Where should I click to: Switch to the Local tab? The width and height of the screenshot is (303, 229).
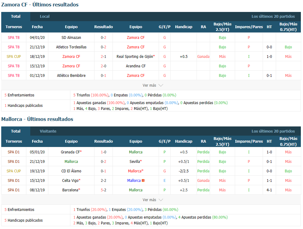point(45,17)
